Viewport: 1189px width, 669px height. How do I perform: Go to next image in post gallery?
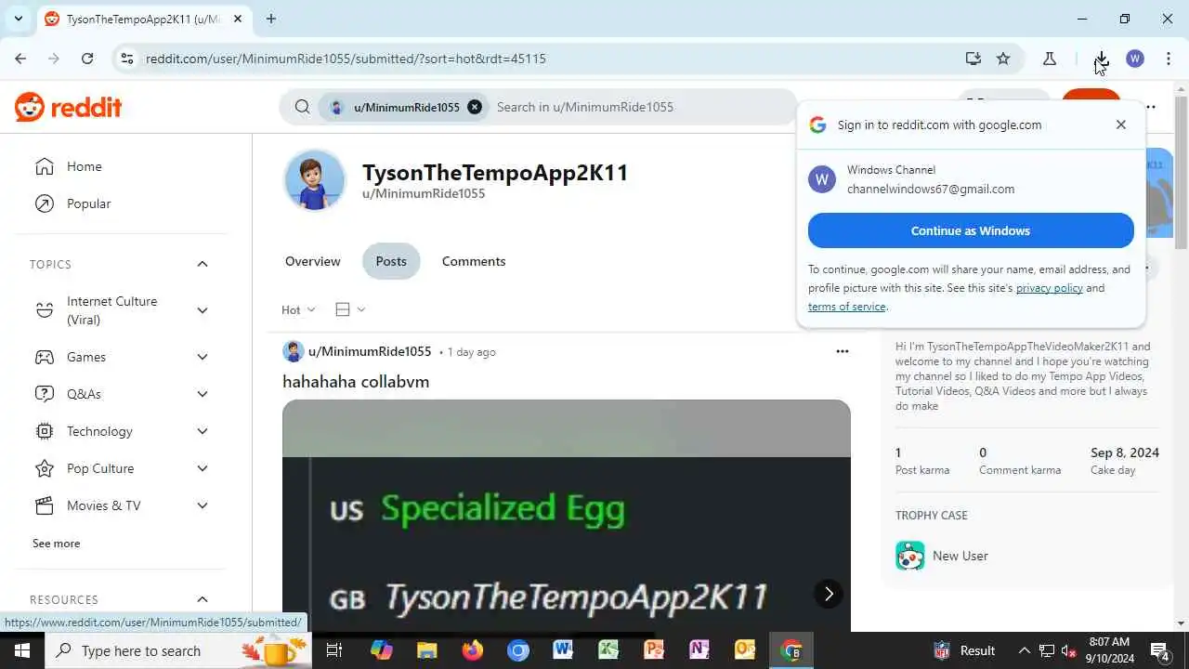point(829,594)
